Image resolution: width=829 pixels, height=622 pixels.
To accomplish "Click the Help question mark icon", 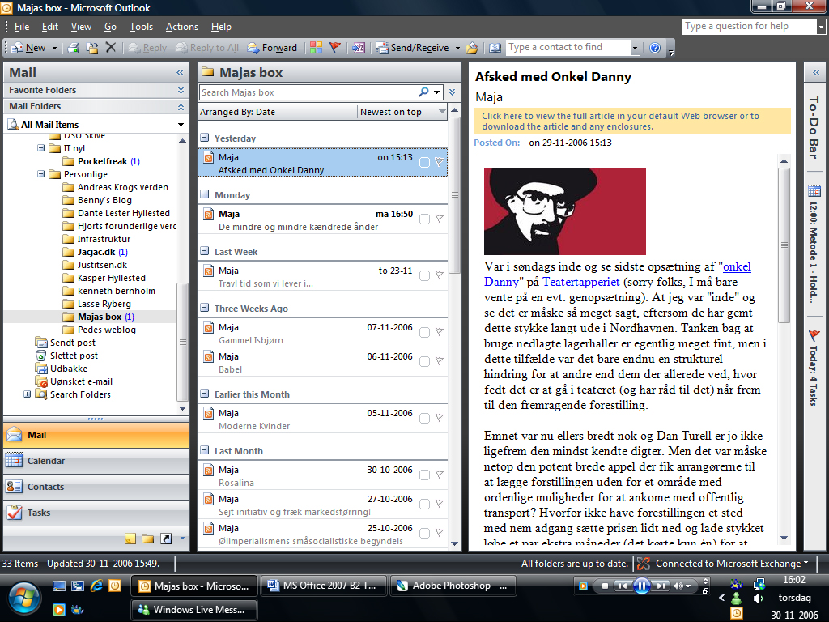I will point(655,48).
